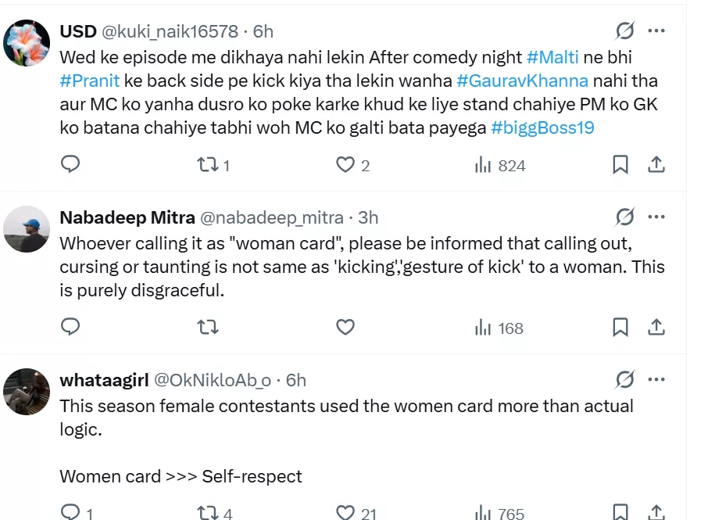Open Grok icon on USD's tweet

click(624, 31)
